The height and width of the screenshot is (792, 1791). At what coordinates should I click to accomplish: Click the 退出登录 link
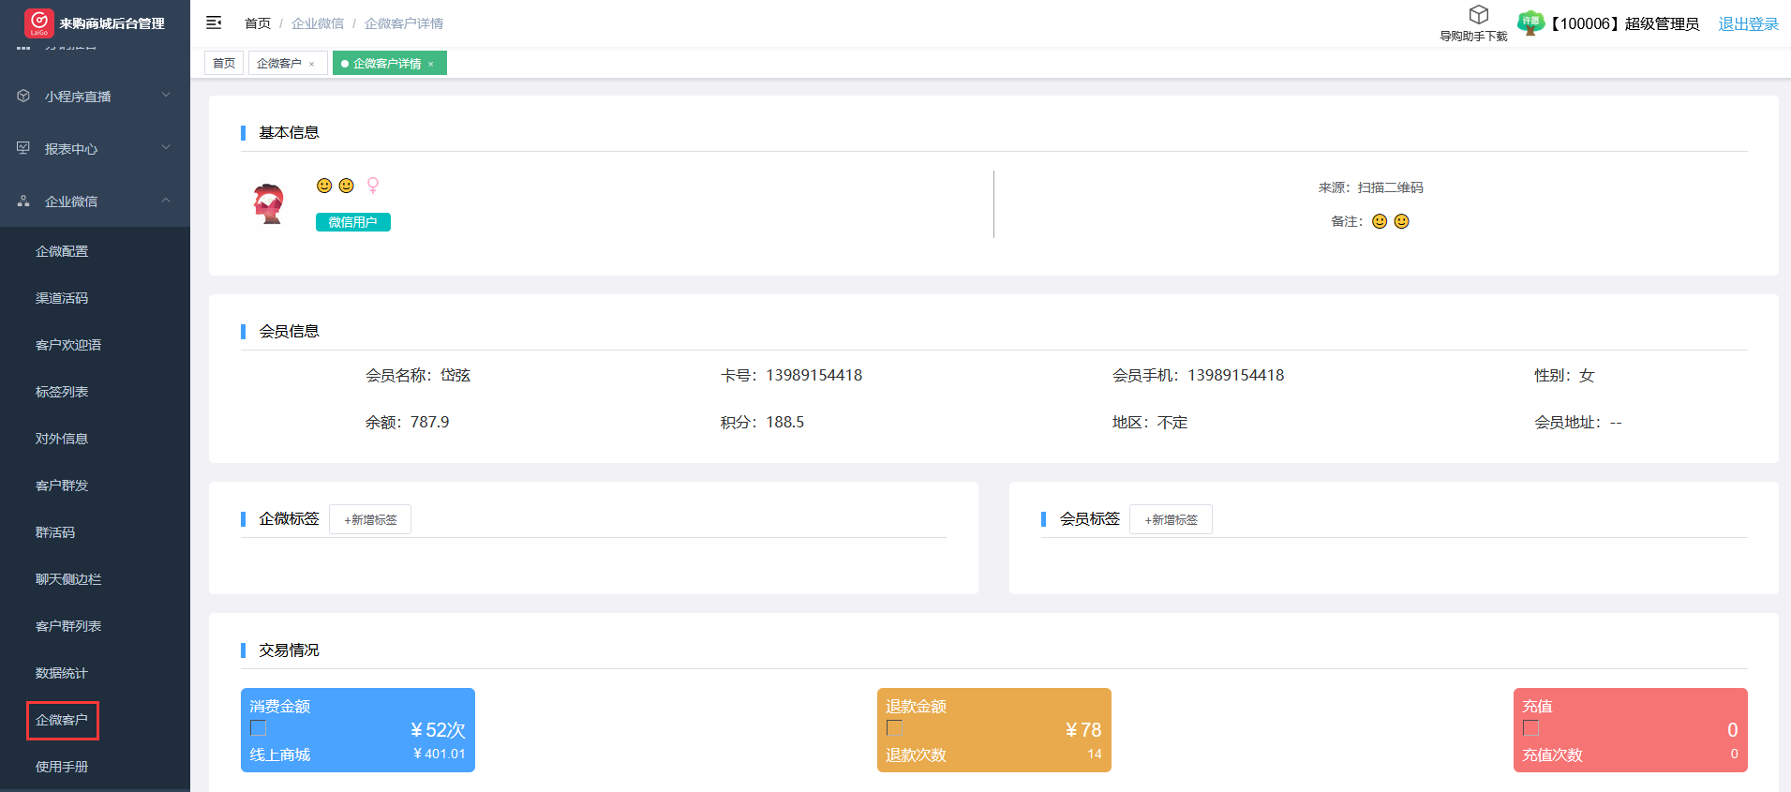[x=1747, y=23]
